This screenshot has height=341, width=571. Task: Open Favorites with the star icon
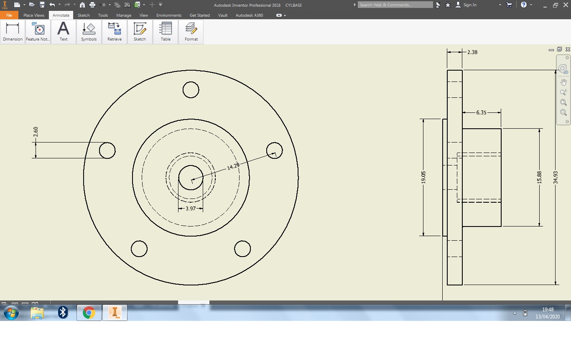pyautogui.click(x=448, y=5)
